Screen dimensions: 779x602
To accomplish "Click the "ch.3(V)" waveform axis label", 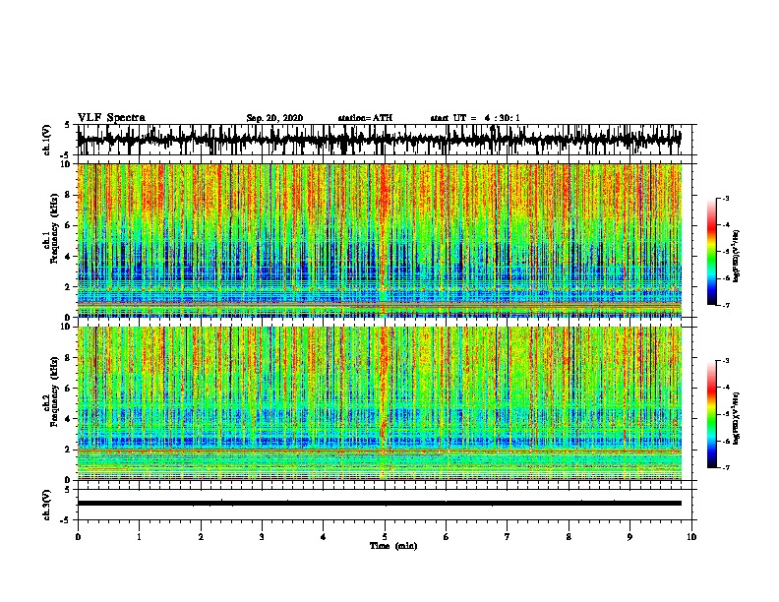I will 46,505.
